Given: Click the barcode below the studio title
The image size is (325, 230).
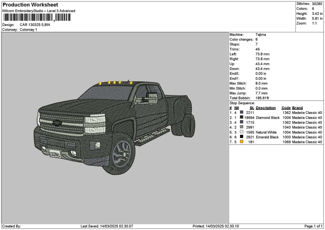Looking at the screenshot, I should pyautogui.click(x=37, y=18).
